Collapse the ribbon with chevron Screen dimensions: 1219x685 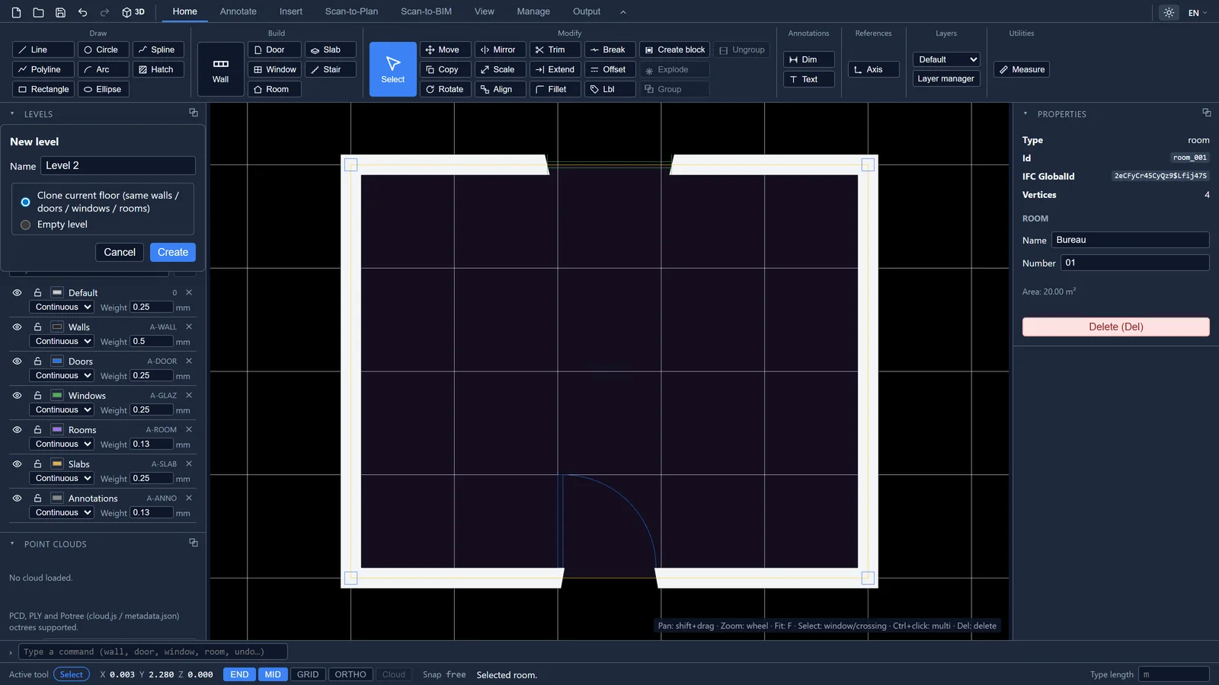(x=623, y=12)
